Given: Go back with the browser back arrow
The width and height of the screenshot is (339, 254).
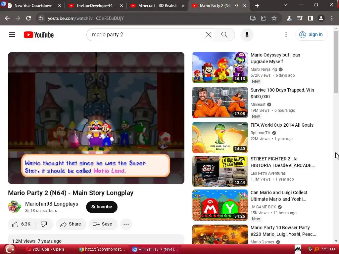Looking at the screenshot, I should (7, 19).
